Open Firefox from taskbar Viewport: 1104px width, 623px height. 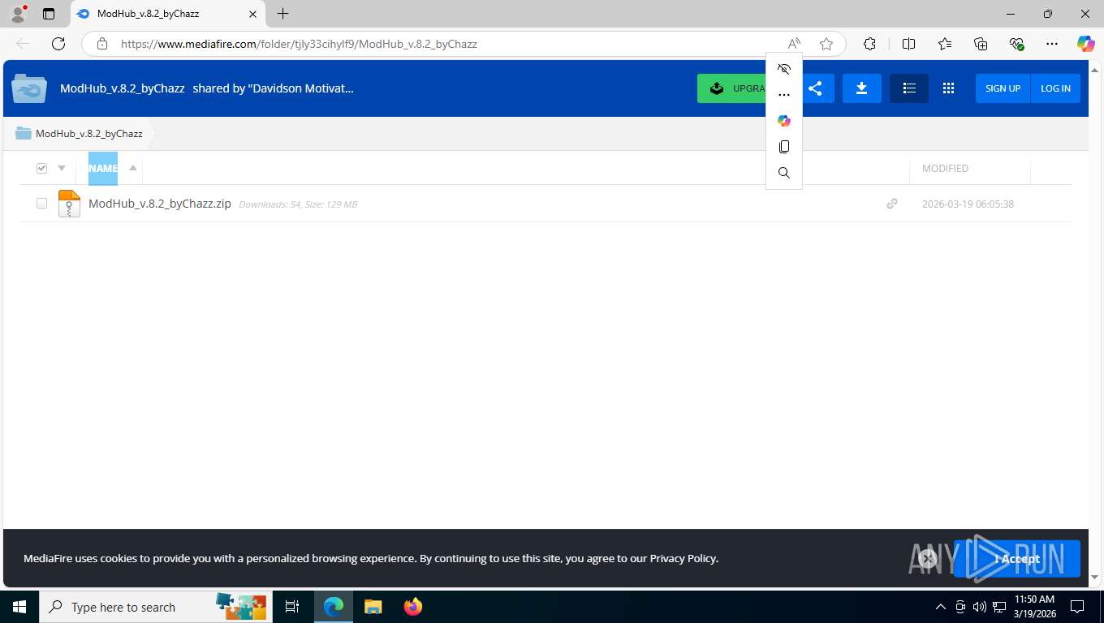pos(413,607)
